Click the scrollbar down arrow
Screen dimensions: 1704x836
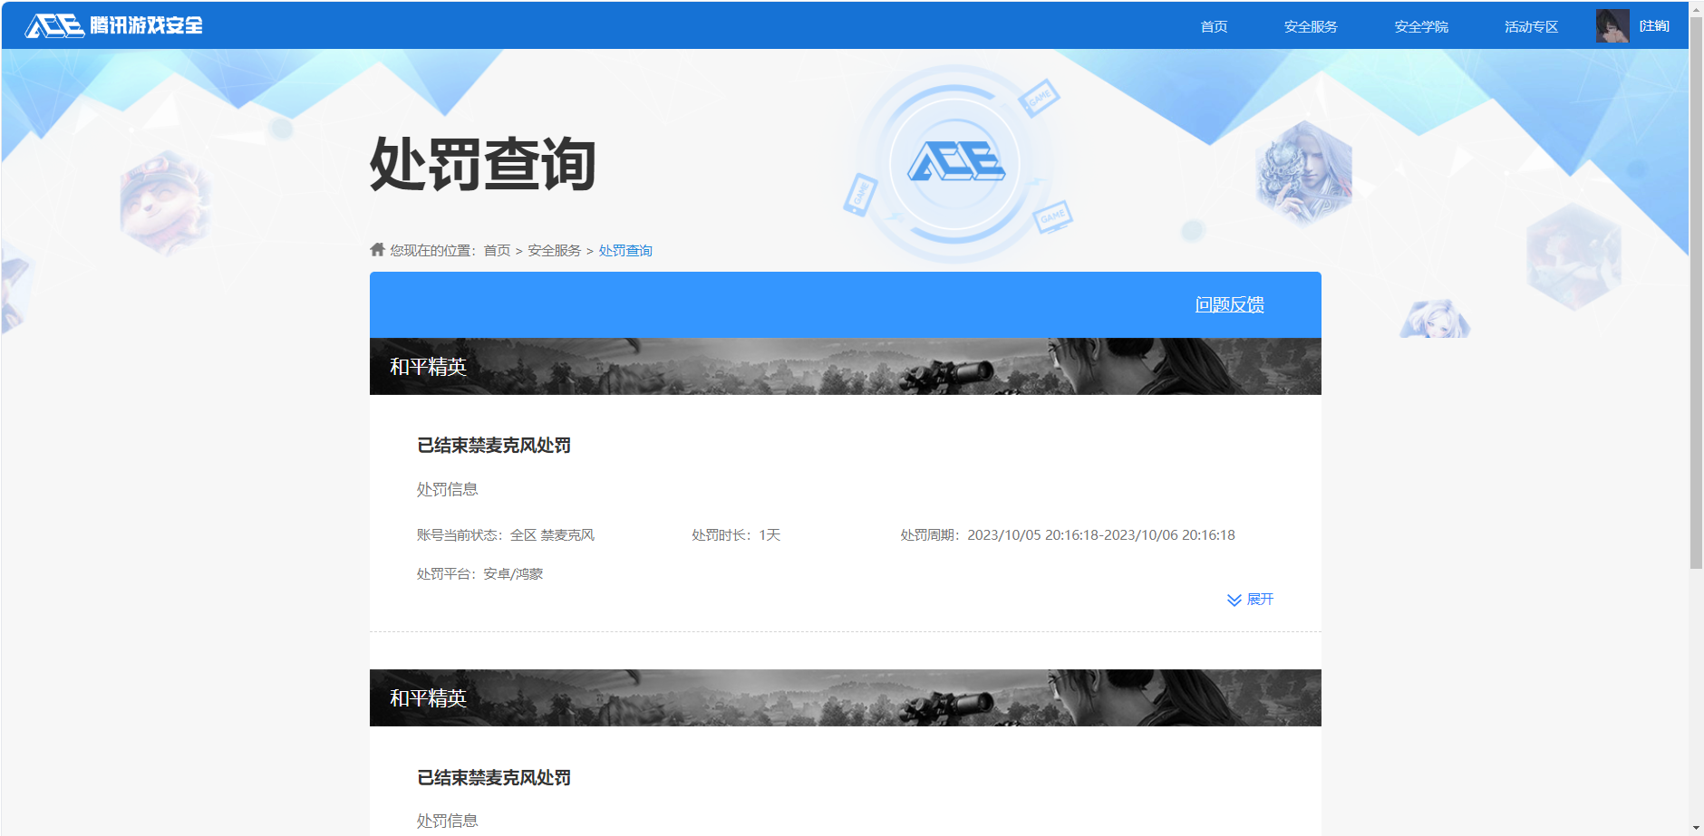(x=1696, y=828)
